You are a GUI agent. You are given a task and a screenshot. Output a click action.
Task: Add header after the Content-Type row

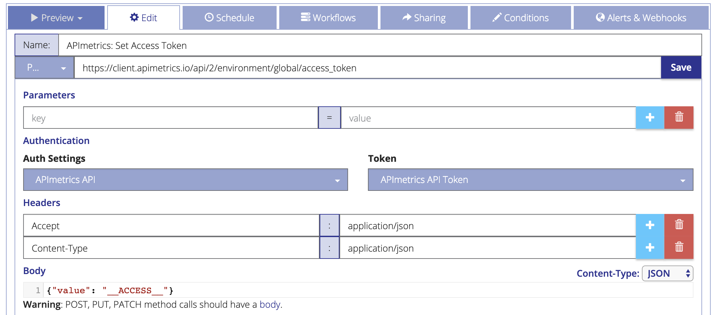(x=650, y=248)
